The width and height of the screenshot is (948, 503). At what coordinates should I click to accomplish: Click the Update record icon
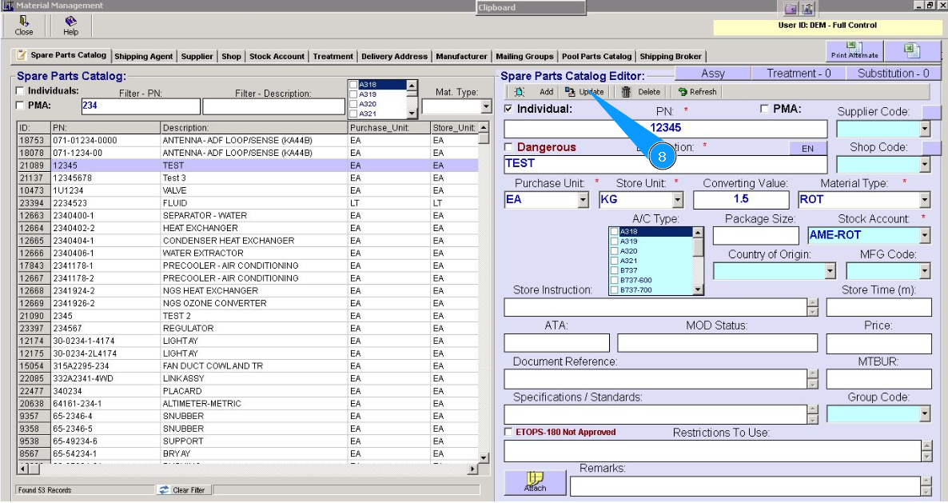click(x=570, y=92)
